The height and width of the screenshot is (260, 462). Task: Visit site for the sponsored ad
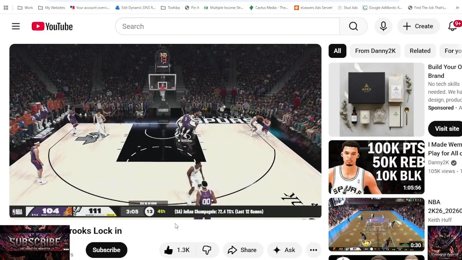click(446, 129)
